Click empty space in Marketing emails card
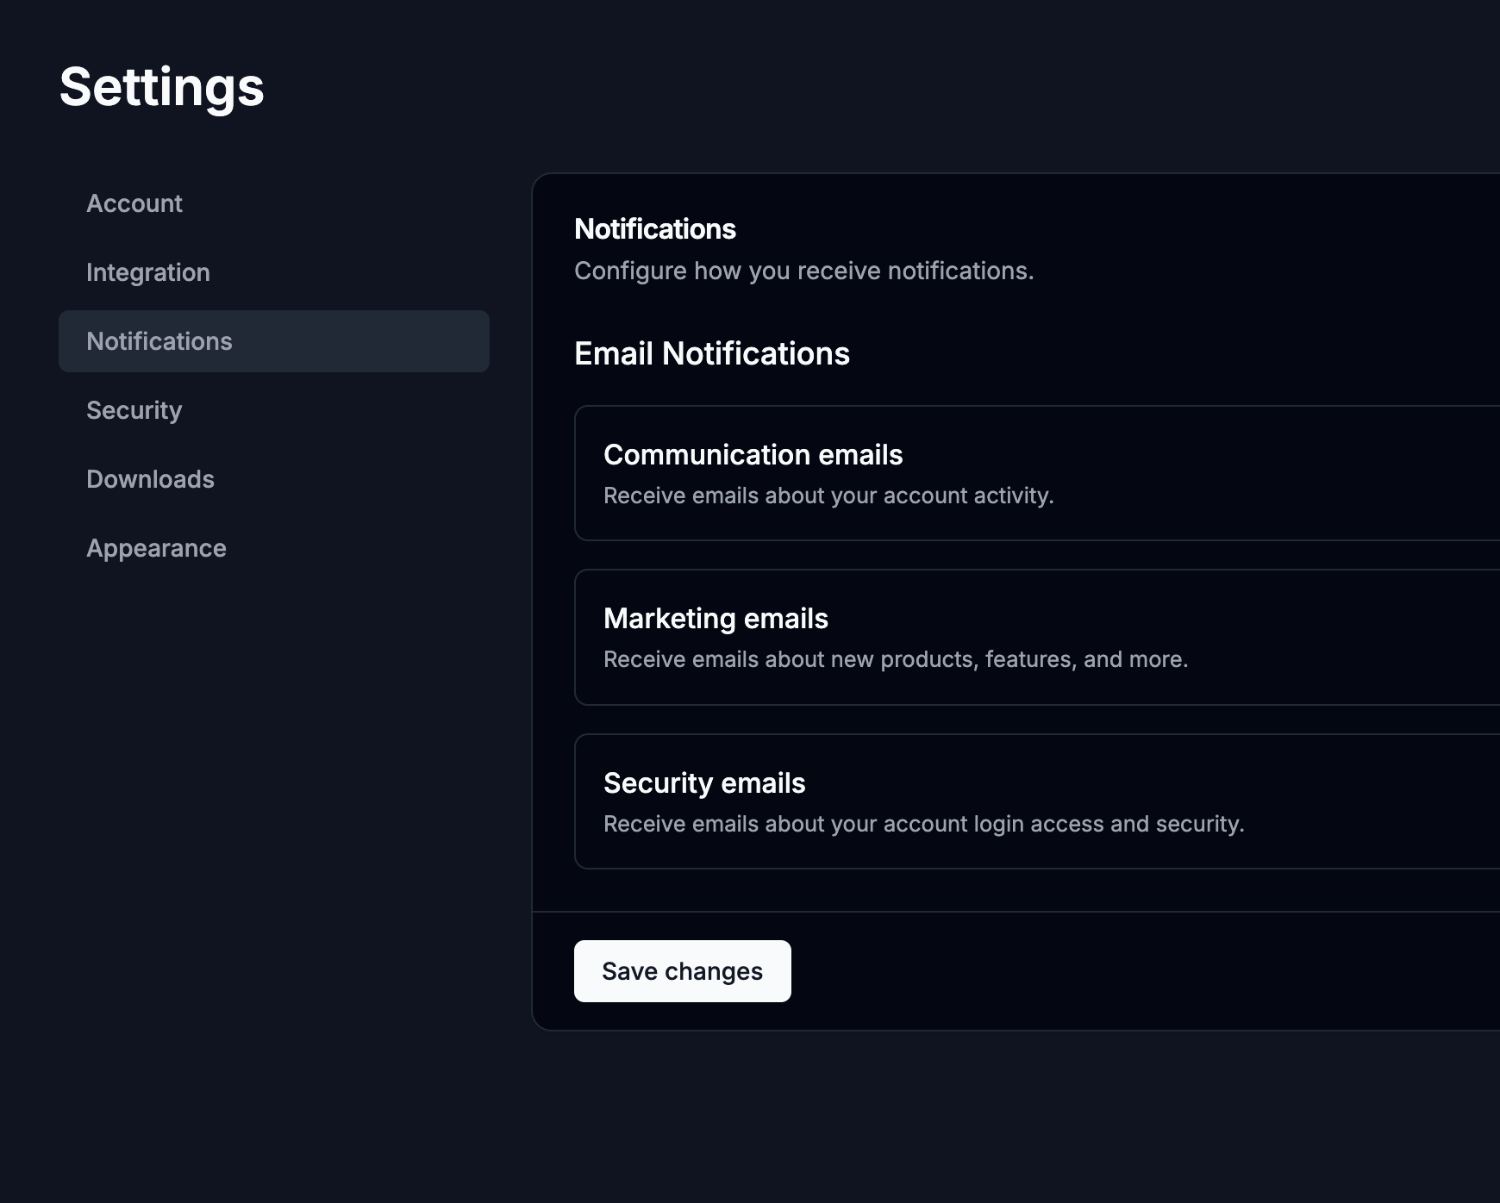Image resolution: width=1500 pixels, height=1203 pixels. 1336,637
